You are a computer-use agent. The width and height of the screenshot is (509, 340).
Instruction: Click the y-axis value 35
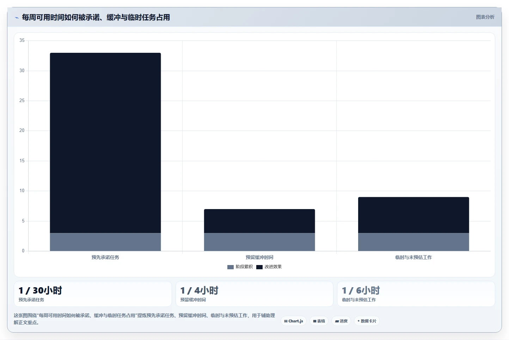tap(22, 40)
